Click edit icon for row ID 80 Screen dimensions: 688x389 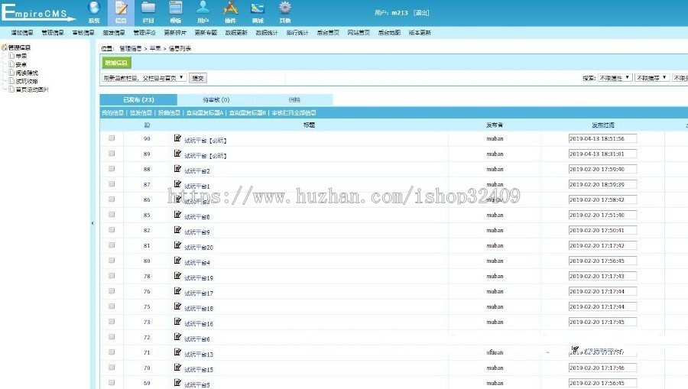click(x=177, y=261)
